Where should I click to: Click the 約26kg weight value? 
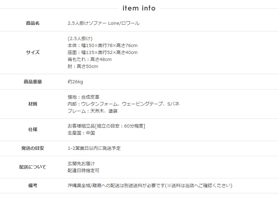(x=75, y=82)
